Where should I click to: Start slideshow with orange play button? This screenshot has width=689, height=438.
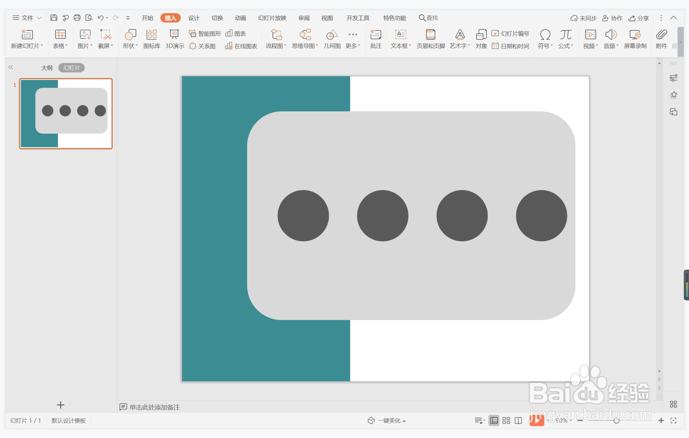(x=536, y=420)
